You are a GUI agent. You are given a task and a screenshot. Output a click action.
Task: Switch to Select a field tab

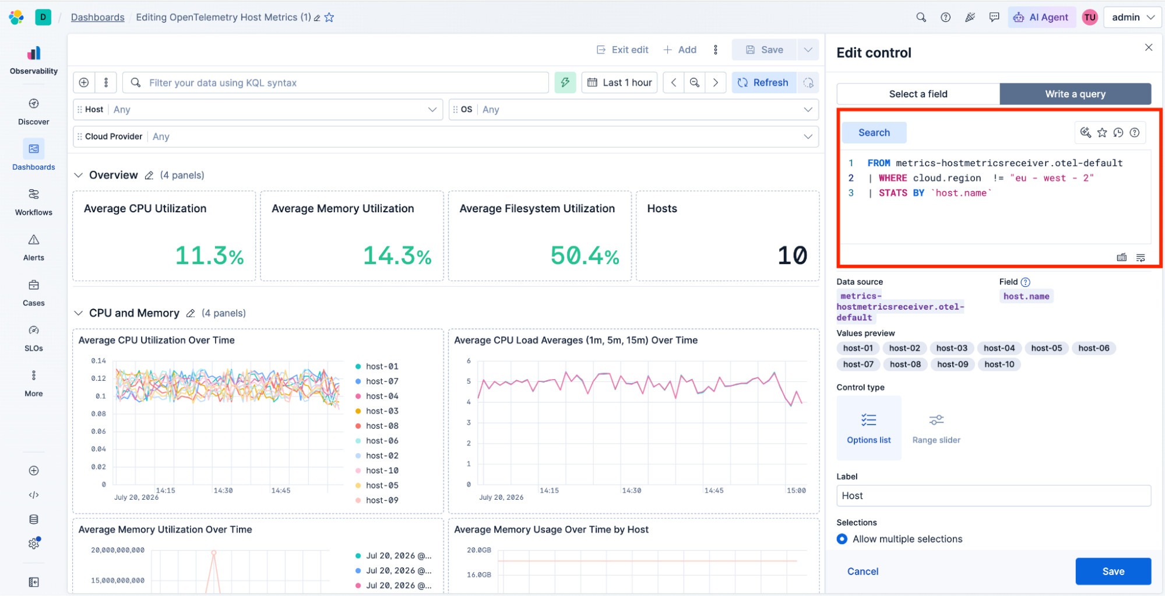918,94
